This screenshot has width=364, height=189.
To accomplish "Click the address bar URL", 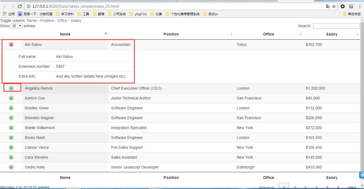I will (x=76, y=6).
